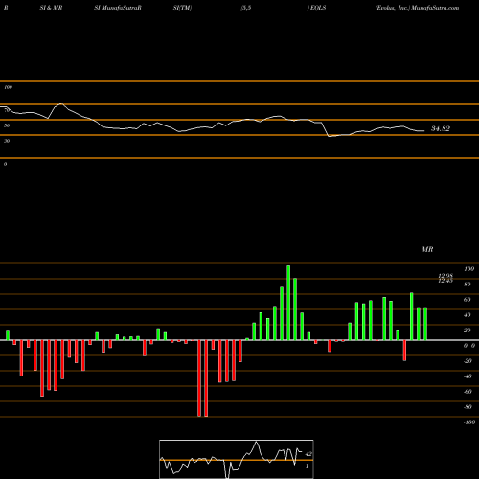
Task: Click the EOLS ticker text in header
Action: pos(317,8)
